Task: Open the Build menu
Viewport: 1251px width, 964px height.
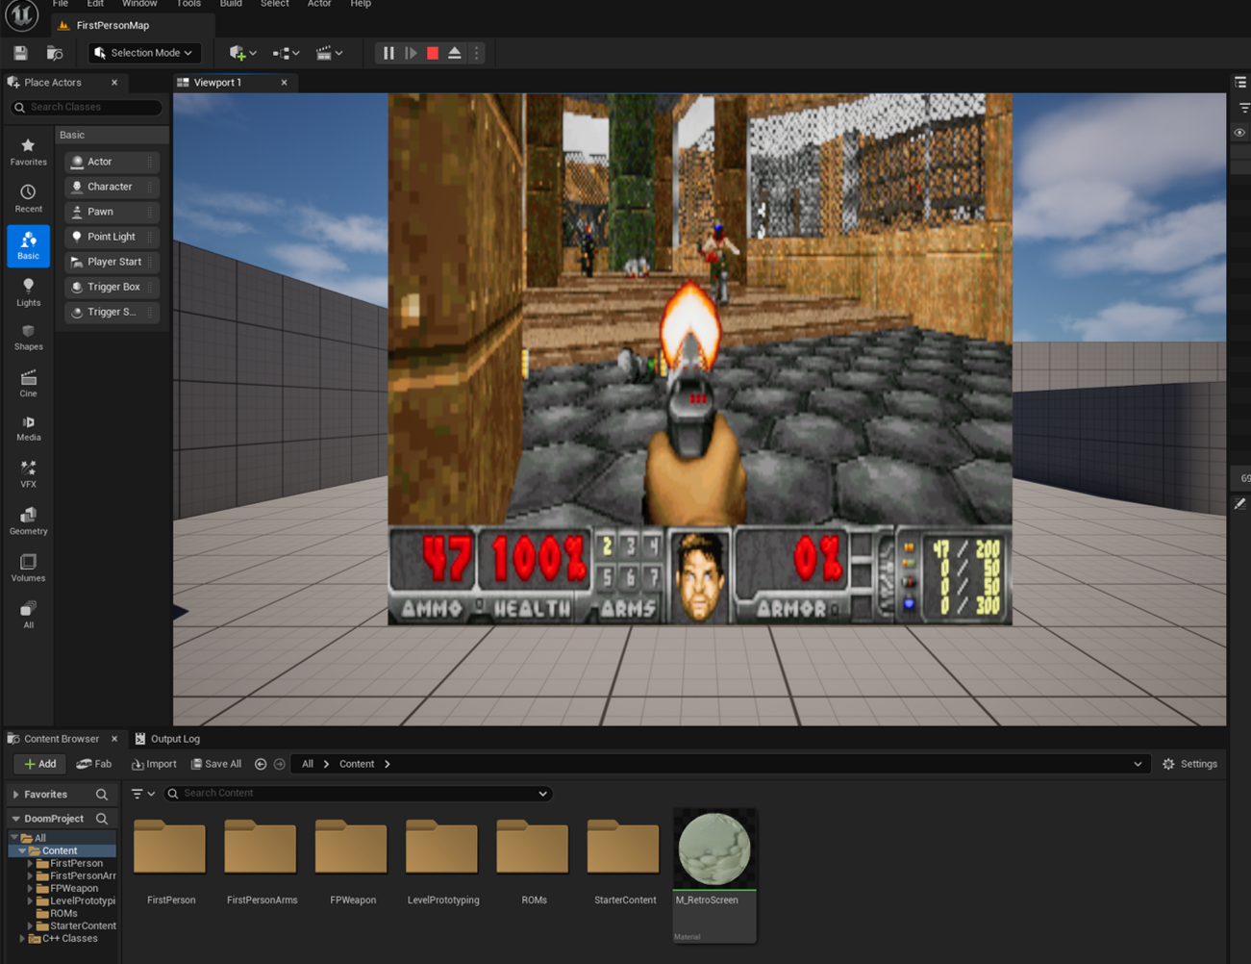Action: (231, 4)
